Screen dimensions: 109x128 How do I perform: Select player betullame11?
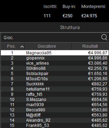(55, 89)
